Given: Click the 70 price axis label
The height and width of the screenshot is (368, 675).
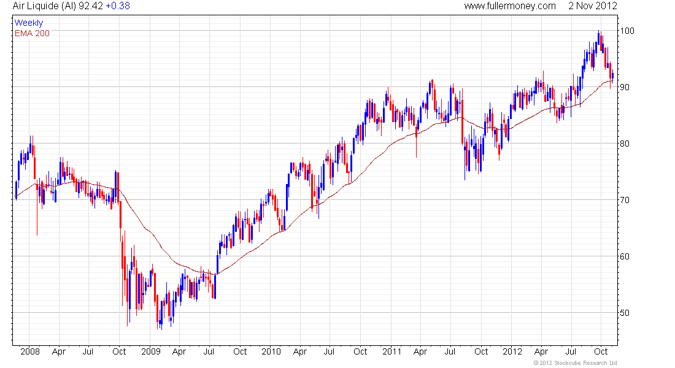Looking at the screenshot, I should coord(625,200).
